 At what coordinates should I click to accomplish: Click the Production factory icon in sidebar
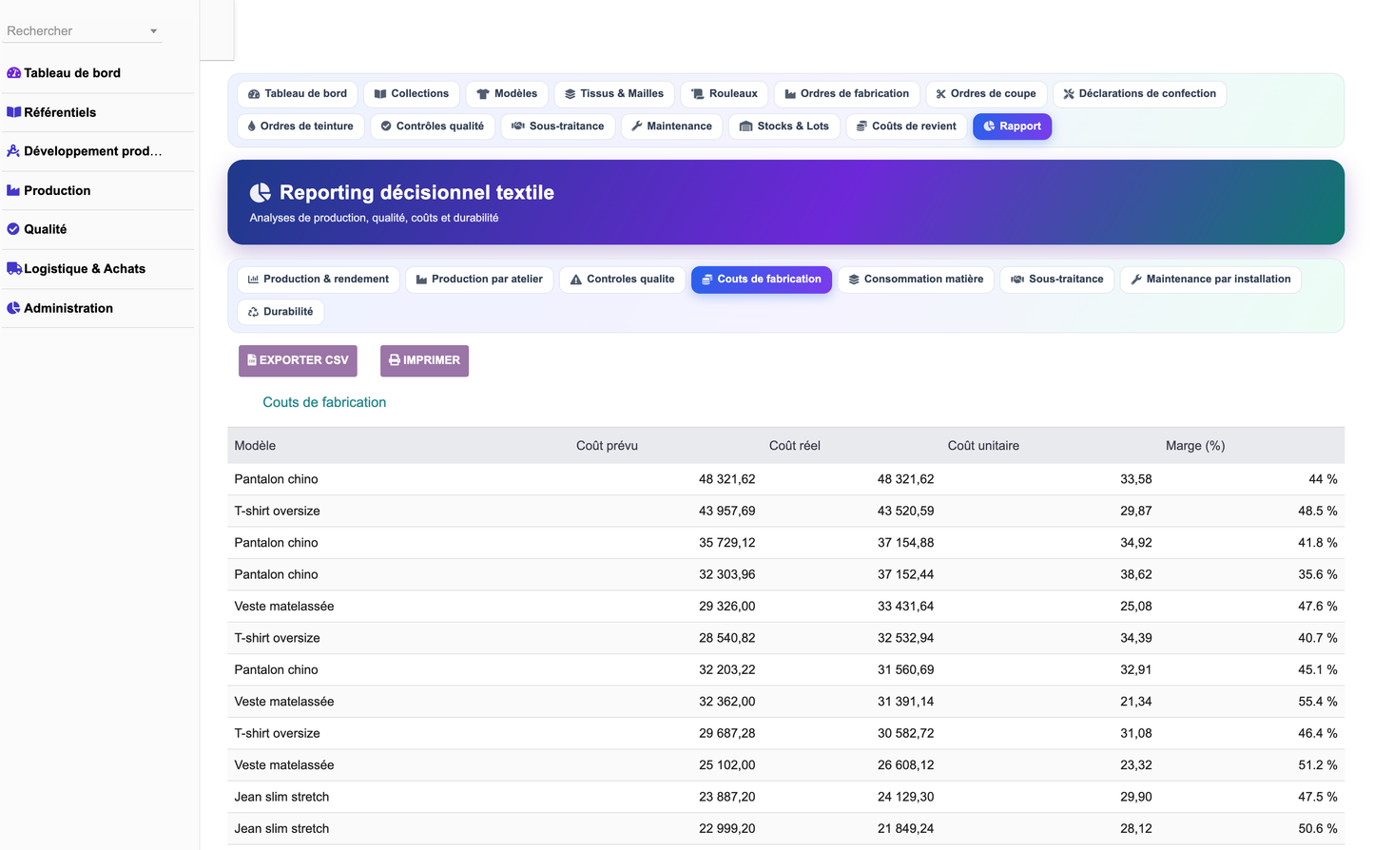13,190
